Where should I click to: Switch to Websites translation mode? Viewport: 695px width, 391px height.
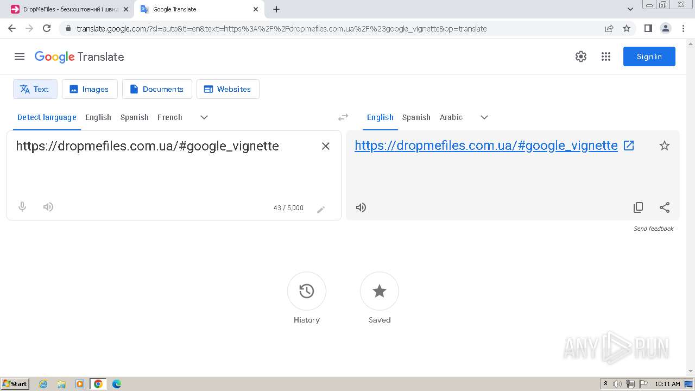click(228, 89)
